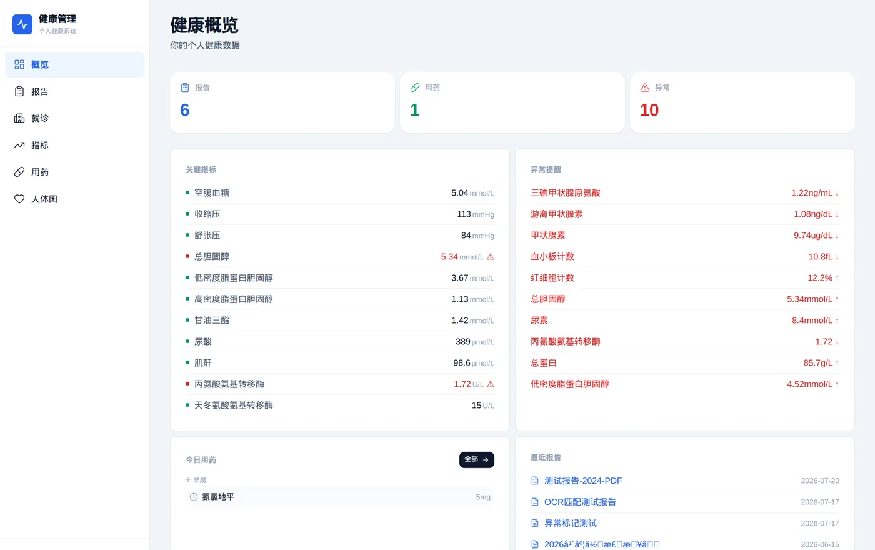Click the pill icon in 用药 summary card
The image size is (875, 550).
415,87
